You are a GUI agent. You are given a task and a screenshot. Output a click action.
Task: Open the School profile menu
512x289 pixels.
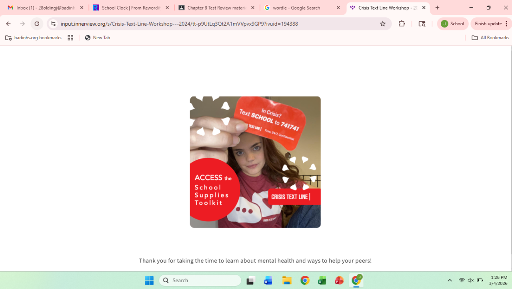[x=452, y=24]
